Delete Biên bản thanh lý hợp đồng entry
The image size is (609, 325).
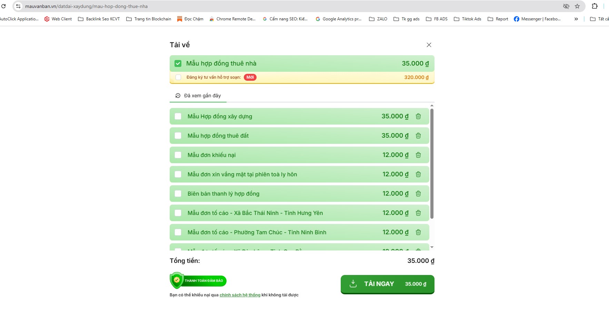(x=418, y=194)
